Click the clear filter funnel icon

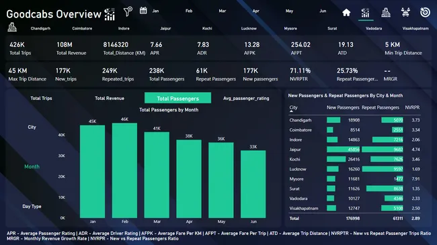128,11
